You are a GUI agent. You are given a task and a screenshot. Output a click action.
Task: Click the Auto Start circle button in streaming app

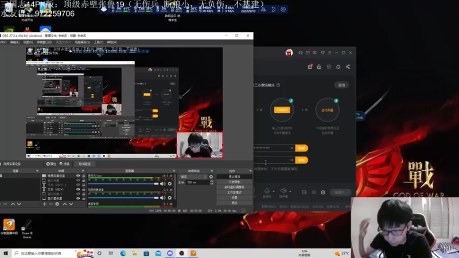[x=327, y=110]
